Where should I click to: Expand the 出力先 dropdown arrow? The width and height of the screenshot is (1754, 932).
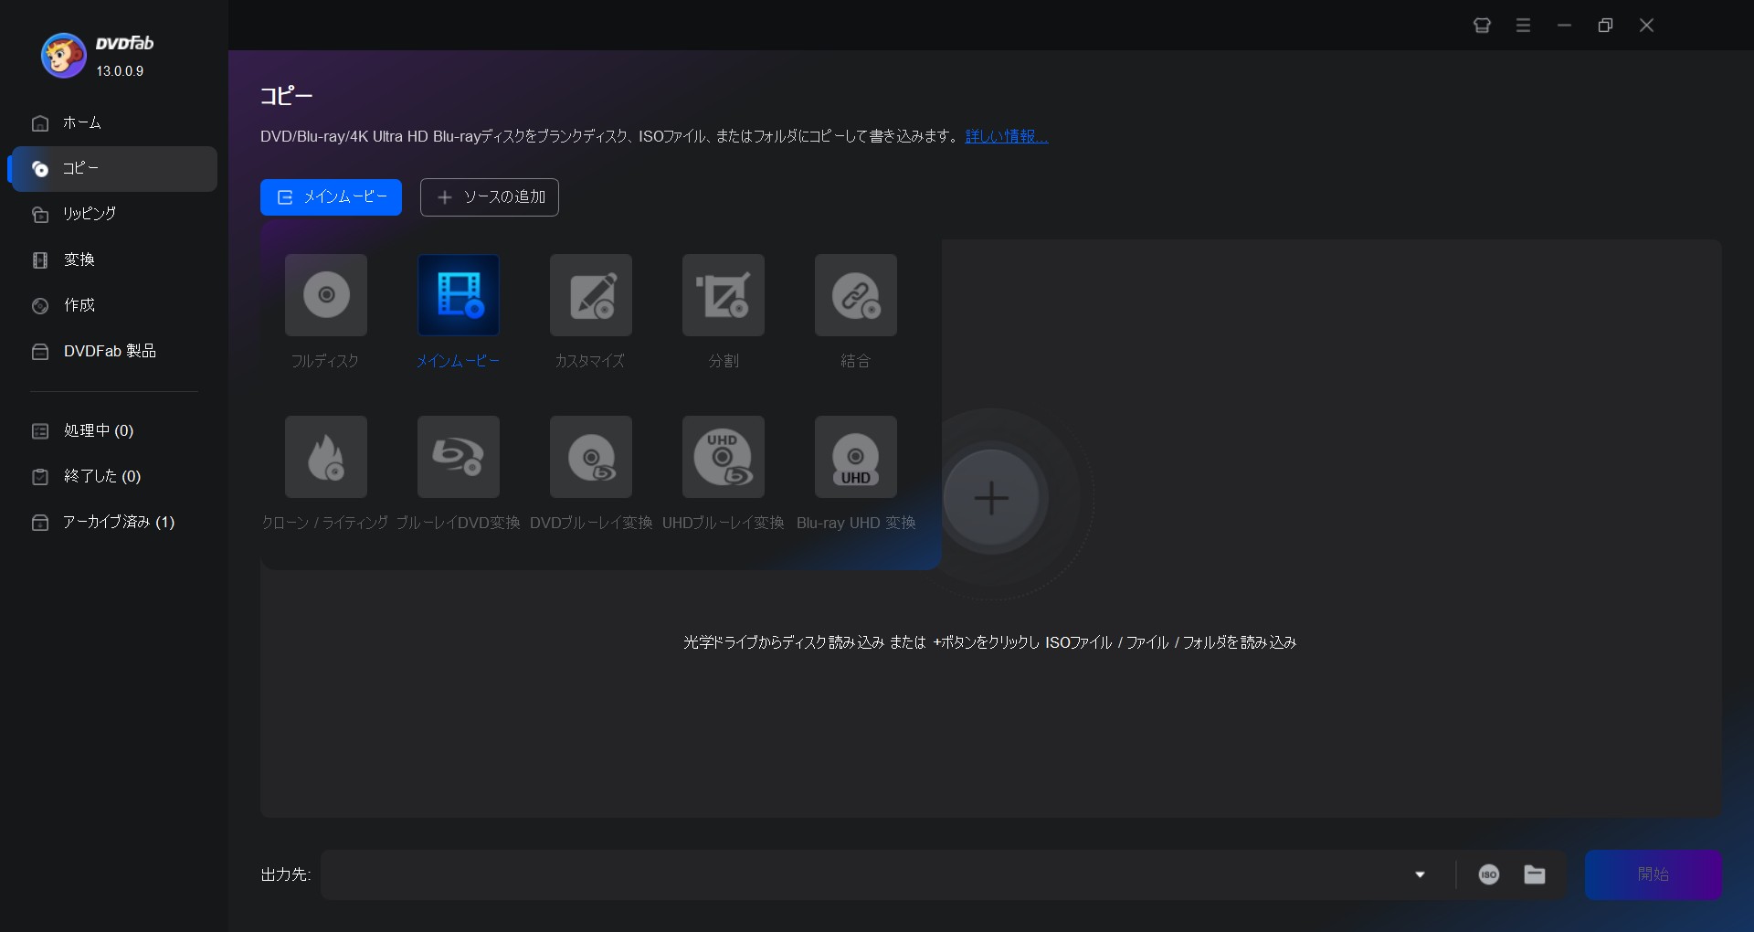click(1420, 874)
